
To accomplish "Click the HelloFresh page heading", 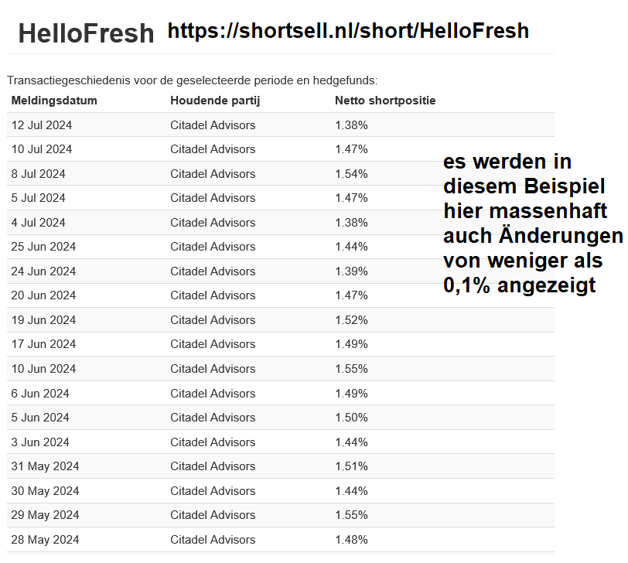I will tap(86, 34).
